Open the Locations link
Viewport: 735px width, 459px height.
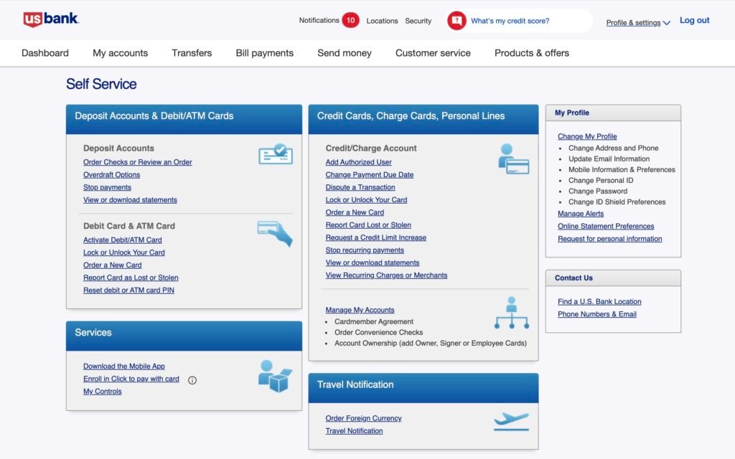[382, 21]
